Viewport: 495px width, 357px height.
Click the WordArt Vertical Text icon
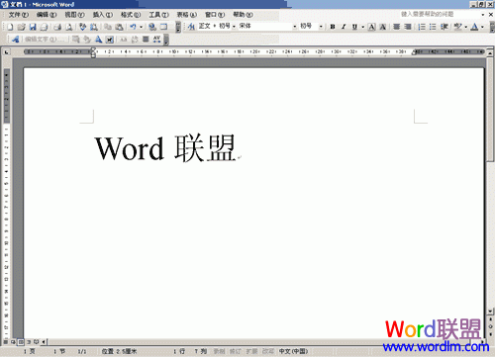click(135, 40)
